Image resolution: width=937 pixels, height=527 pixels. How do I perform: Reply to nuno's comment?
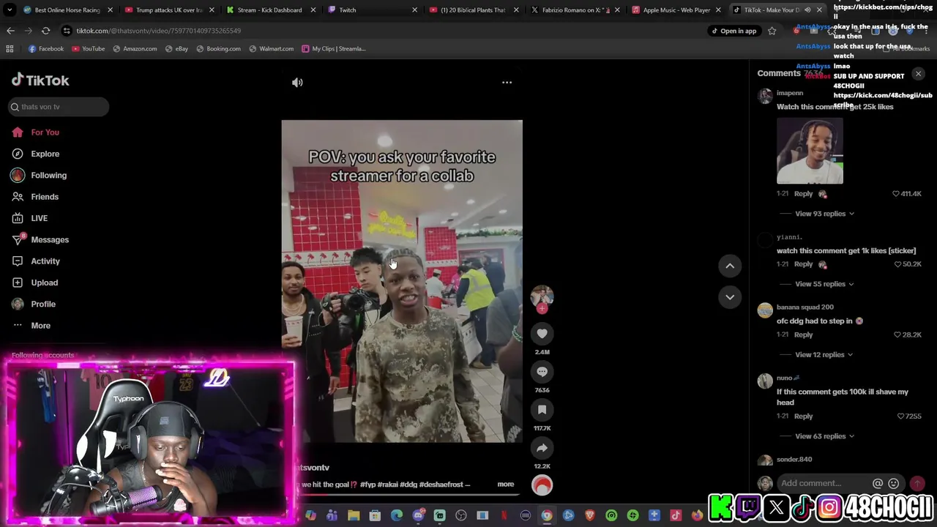point(803,416)
